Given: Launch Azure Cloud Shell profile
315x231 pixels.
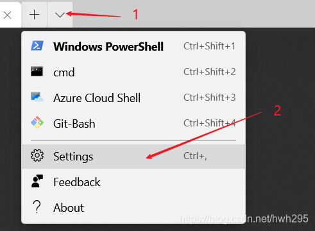Looking at the screenshot, I should point(133,98).
